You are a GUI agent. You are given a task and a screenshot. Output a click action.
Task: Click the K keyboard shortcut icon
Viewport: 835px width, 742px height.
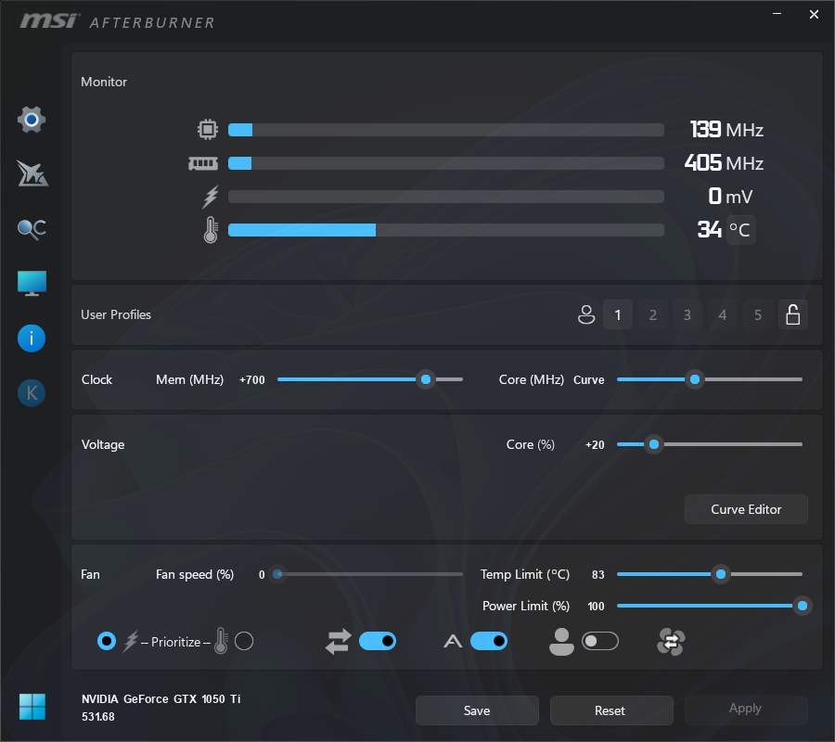point(32,393)
